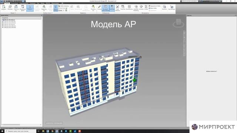The width and height of the screenshot is (237, 133).
Task: Open Appearance Profiler
Action: point(154,6)
